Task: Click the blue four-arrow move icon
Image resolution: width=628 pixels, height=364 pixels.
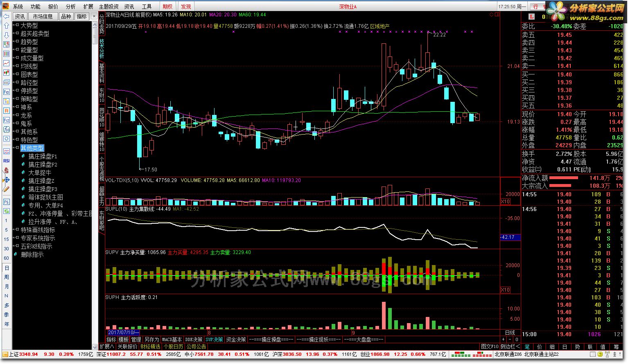Action: coord(6,180)
